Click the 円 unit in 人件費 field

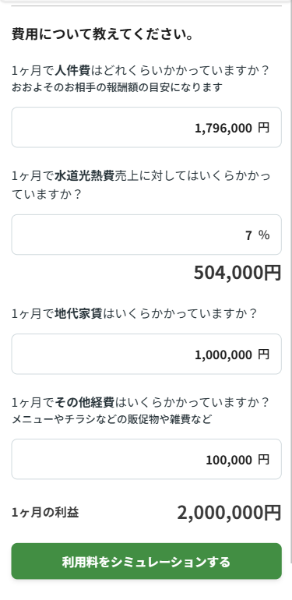263,128
